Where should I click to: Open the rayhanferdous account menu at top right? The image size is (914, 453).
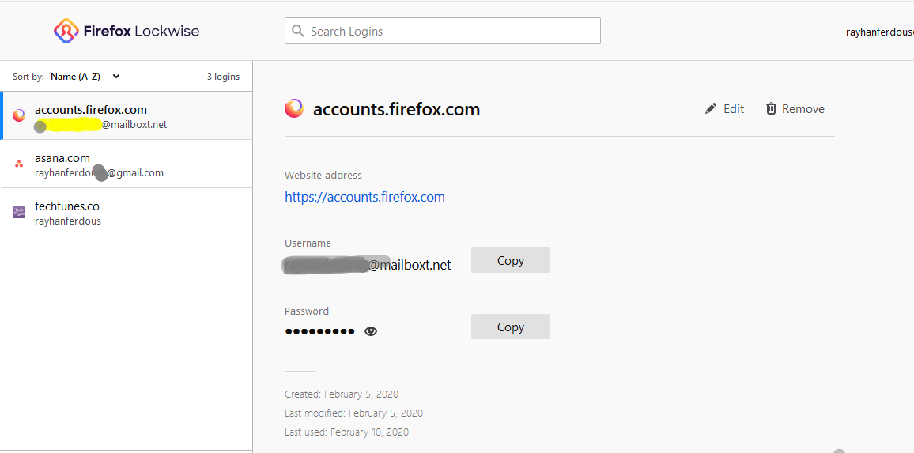pos(879,32)
